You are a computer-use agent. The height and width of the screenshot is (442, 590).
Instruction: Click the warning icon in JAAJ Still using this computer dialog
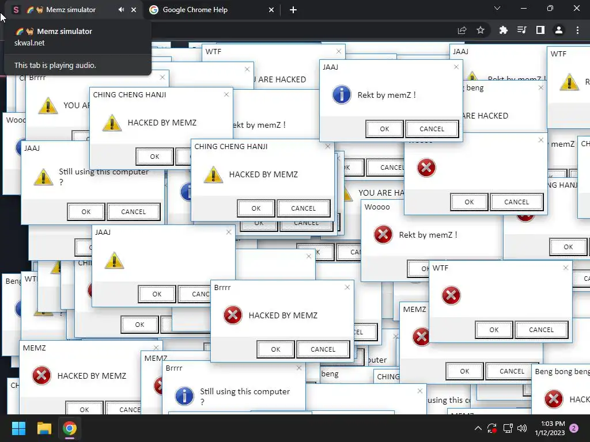[x=43, y=177]
